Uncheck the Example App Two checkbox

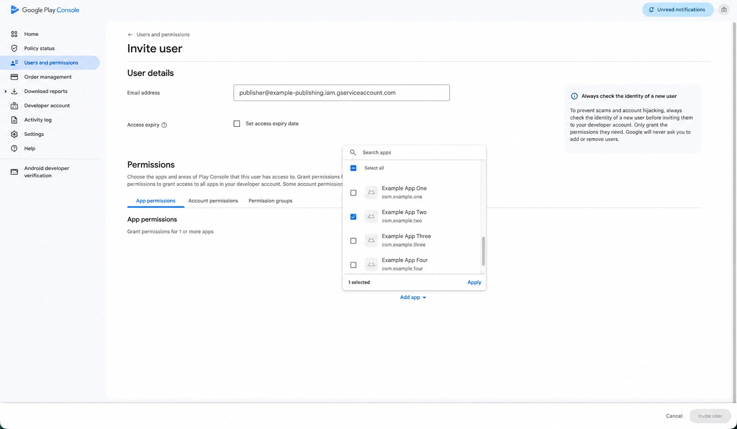[353, 217]
